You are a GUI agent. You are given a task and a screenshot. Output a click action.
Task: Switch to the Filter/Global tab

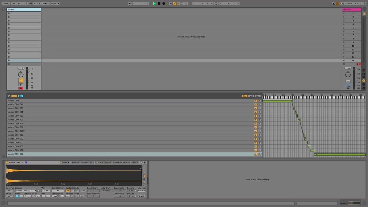[x=104, y=163]
